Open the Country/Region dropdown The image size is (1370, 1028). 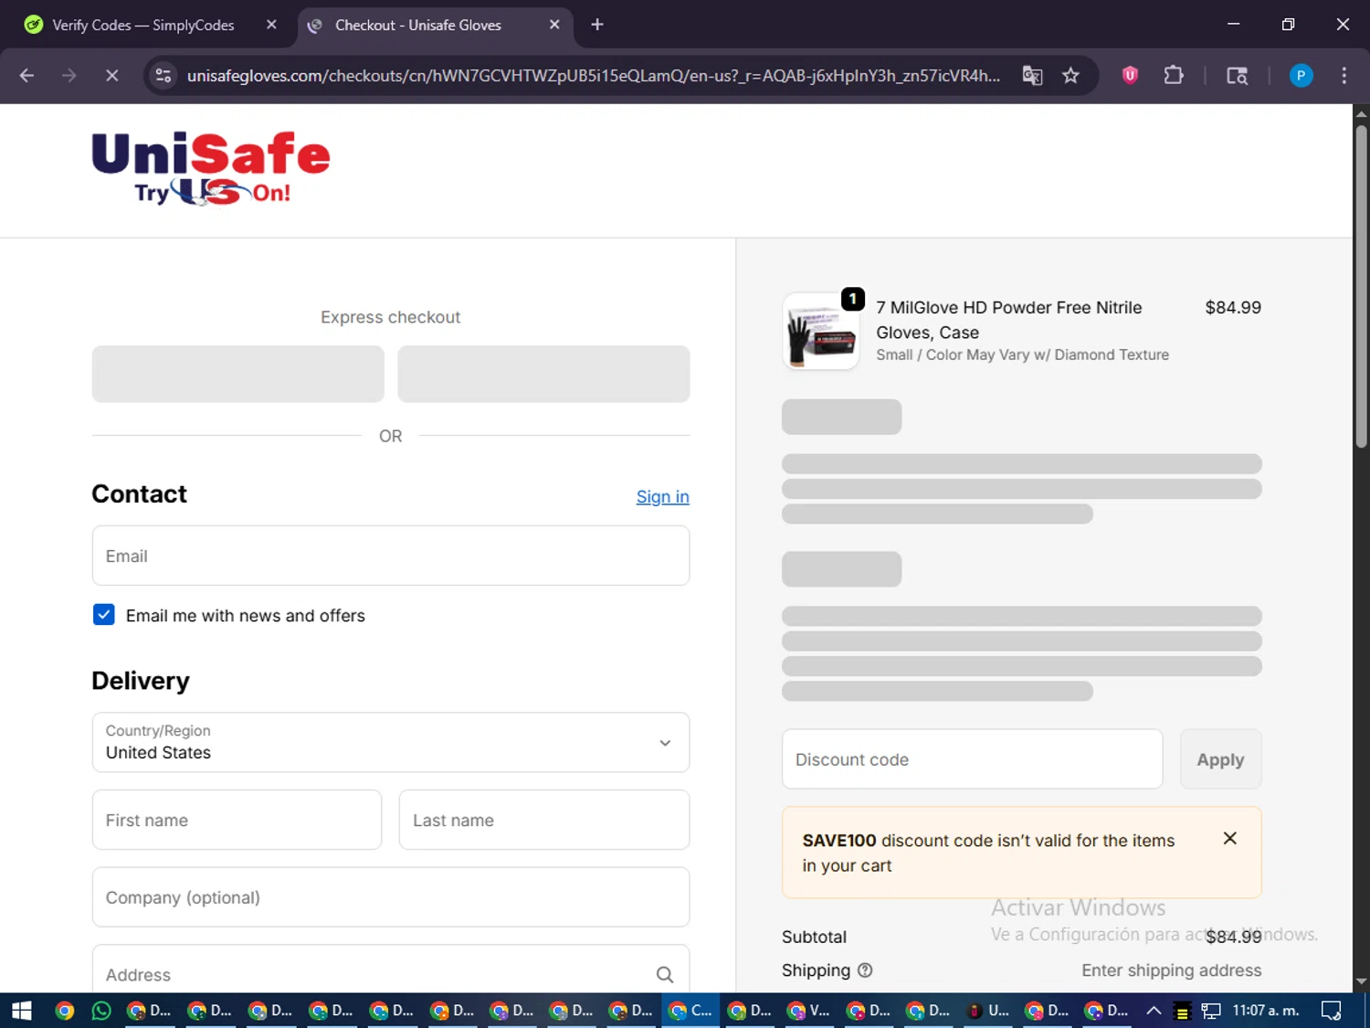[x=391, y=742]
